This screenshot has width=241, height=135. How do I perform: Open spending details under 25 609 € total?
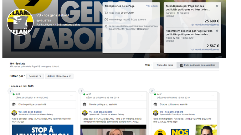(208, 24)
